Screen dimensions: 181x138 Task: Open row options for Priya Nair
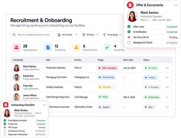[167, 87]
